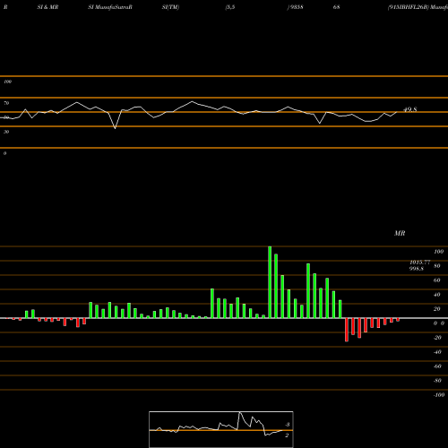Viewport: 448px width, 448px height.
Task: Click the MR axis label 40
Action: tap(436, 295)
